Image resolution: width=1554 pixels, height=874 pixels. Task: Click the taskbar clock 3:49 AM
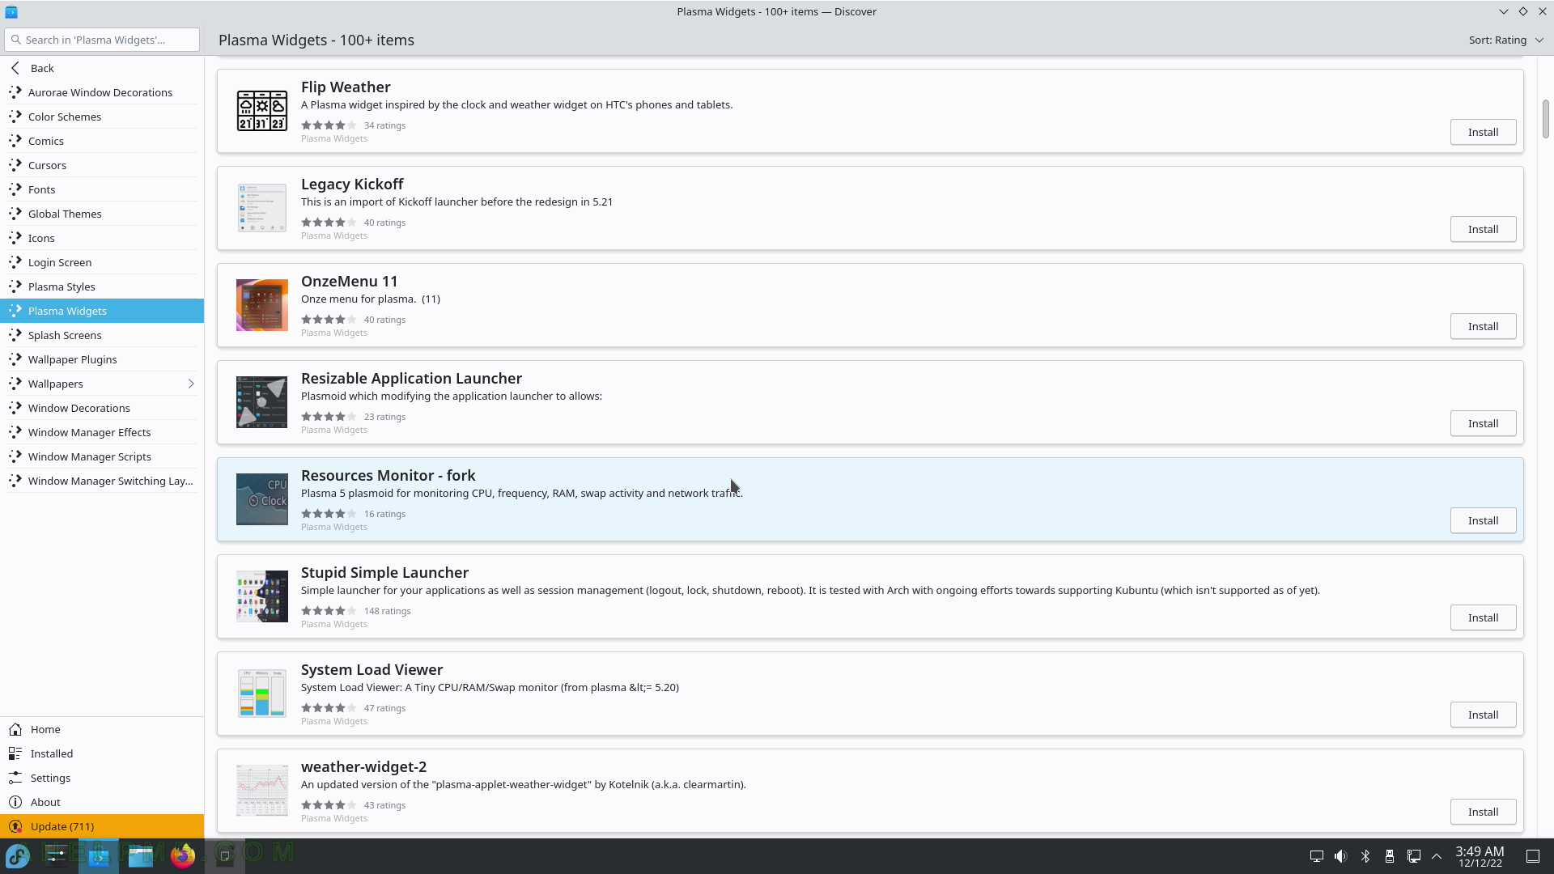pos(1480,856)
